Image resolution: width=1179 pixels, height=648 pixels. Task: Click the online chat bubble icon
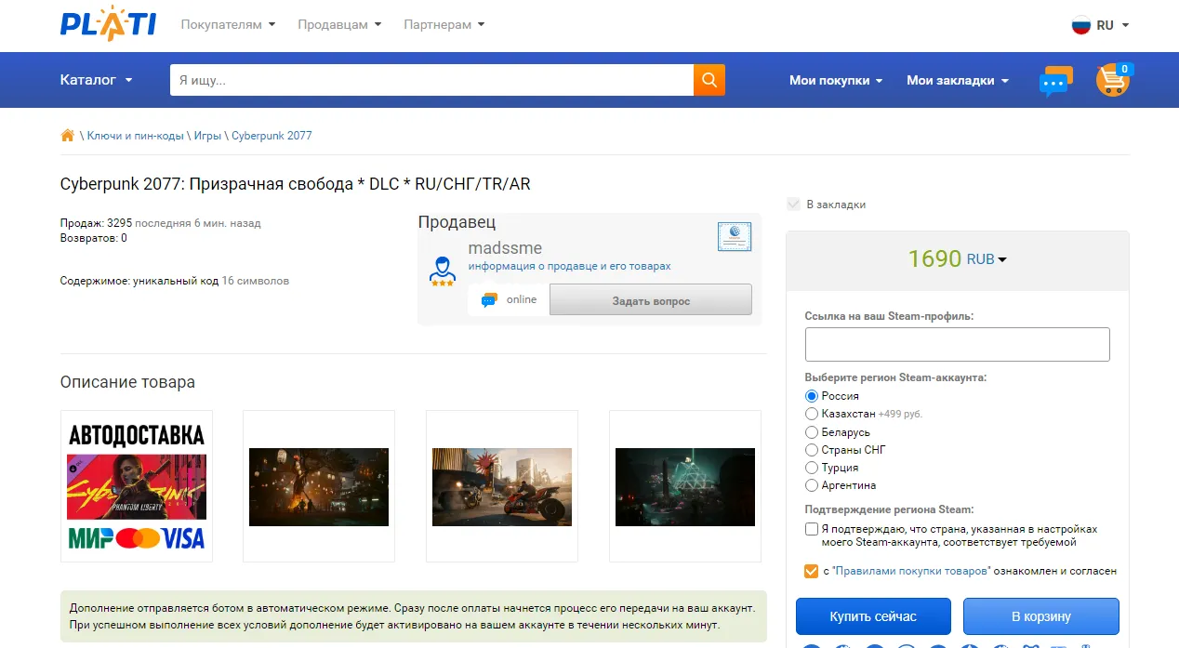pyautogui.click(x=489, y=300)
